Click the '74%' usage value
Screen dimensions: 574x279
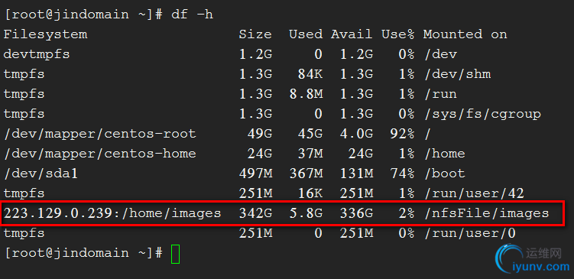pyautogui.click(x=402, y=174)
